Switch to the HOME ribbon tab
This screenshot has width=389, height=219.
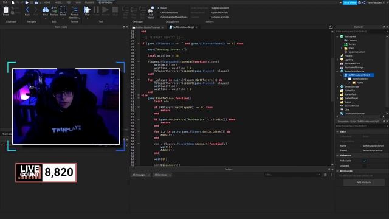(47, 2)
